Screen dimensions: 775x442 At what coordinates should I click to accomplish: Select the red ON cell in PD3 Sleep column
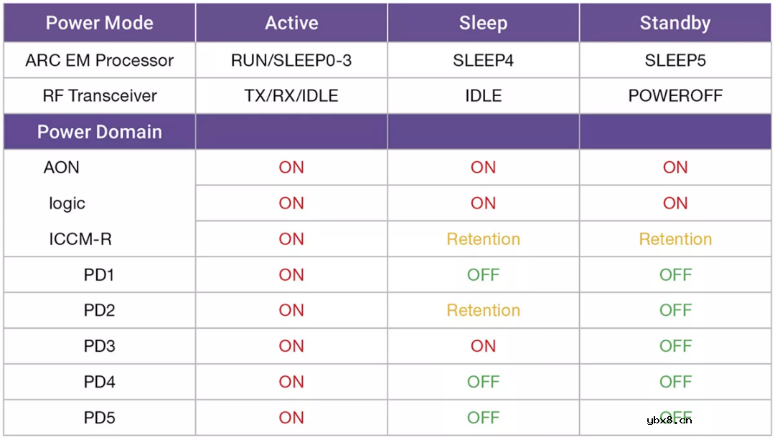(x=483, y=346)
